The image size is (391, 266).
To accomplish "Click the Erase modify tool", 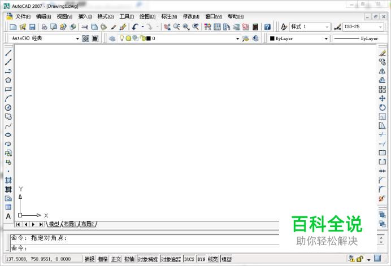I will [382, 53].
